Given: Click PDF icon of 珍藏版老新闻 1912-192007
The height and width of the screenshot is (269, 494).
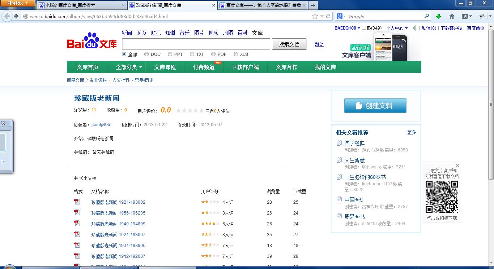Looking at the screenshot, I should (x=77, y=256).
